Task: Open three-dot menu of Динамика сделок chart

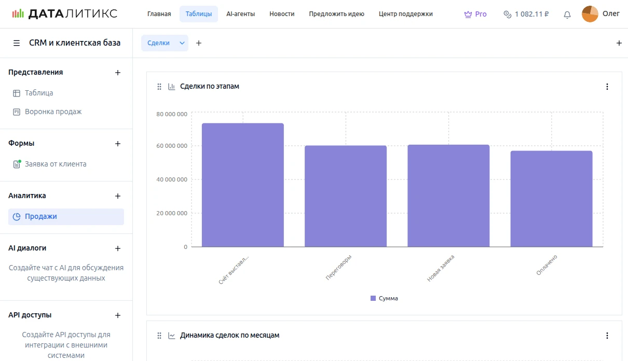Action: coord(607,336)
